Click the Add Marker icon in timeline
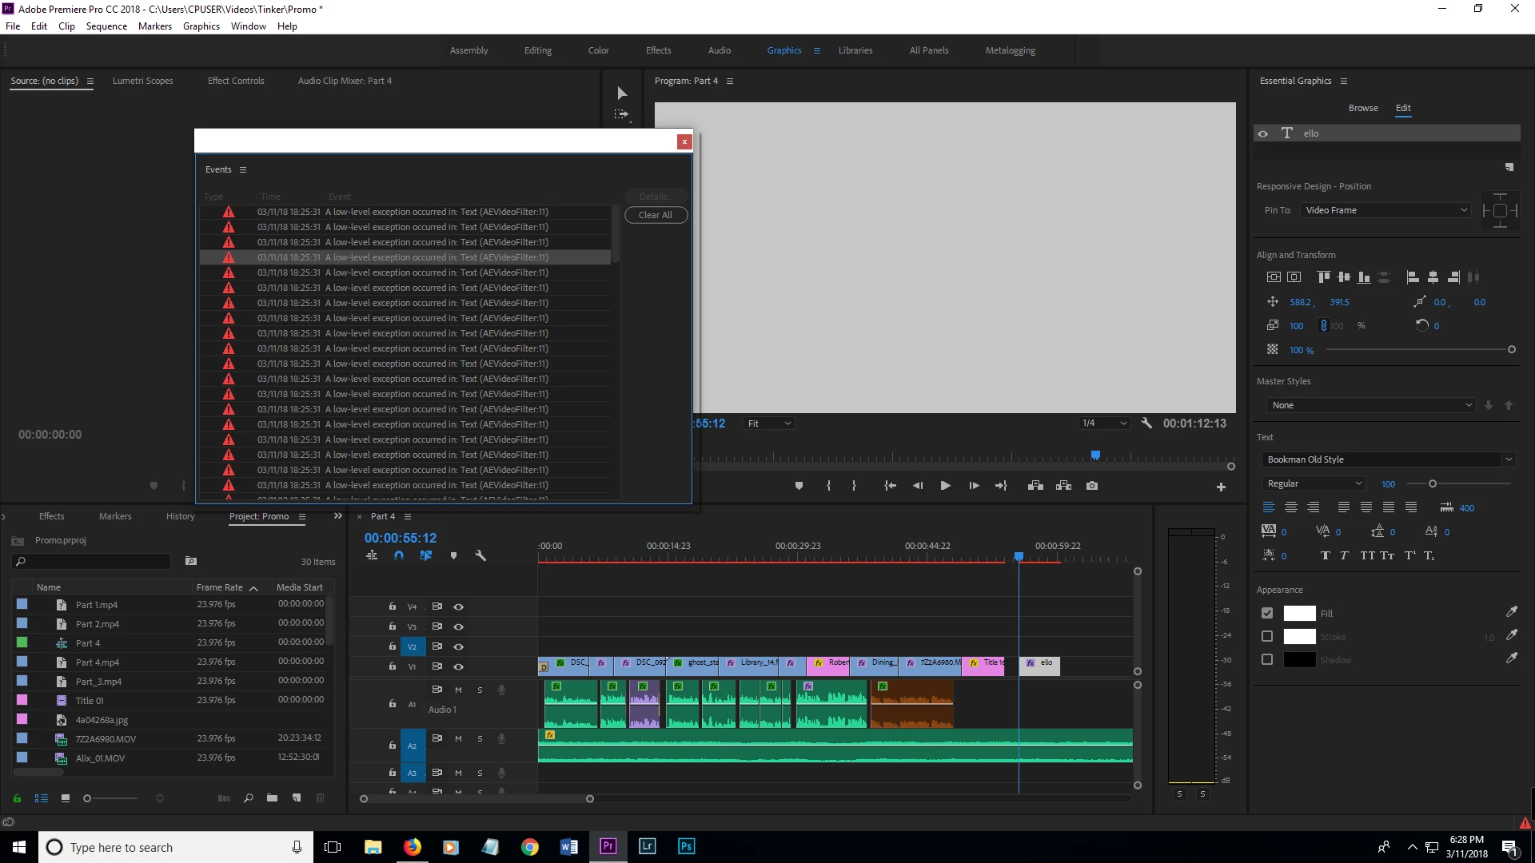Screen dimensions: 1535x863 point(453,556)
